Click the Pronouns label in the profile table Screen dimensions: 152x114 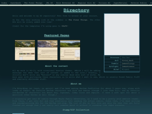[x=115, y=58]
